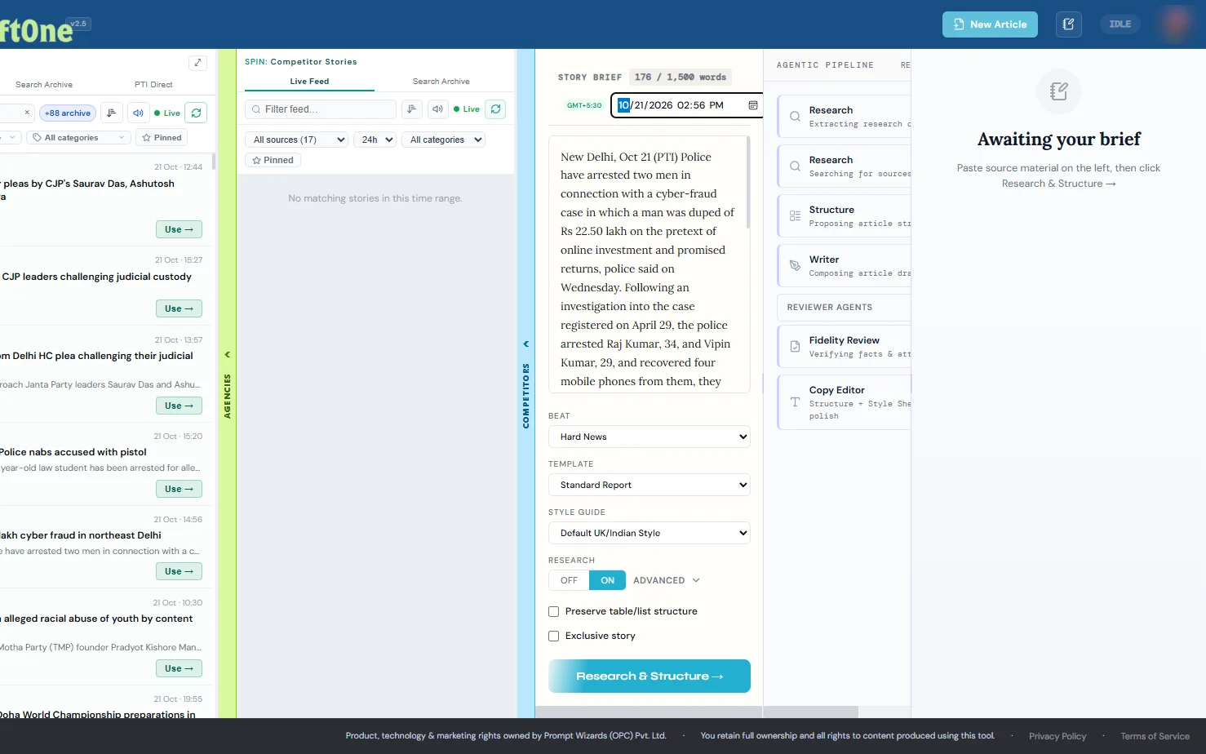Refresh the competitor live feed
Screen dimensions: 1206x754
[495, 109]
